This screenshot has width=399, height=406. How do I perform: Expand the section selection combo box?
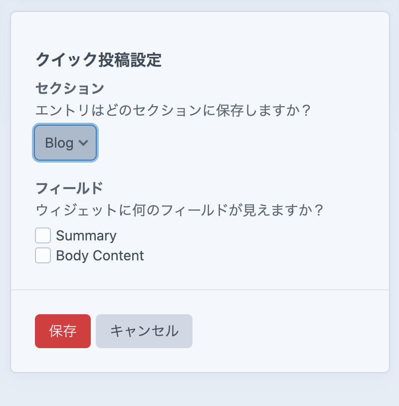click(65, 143)
